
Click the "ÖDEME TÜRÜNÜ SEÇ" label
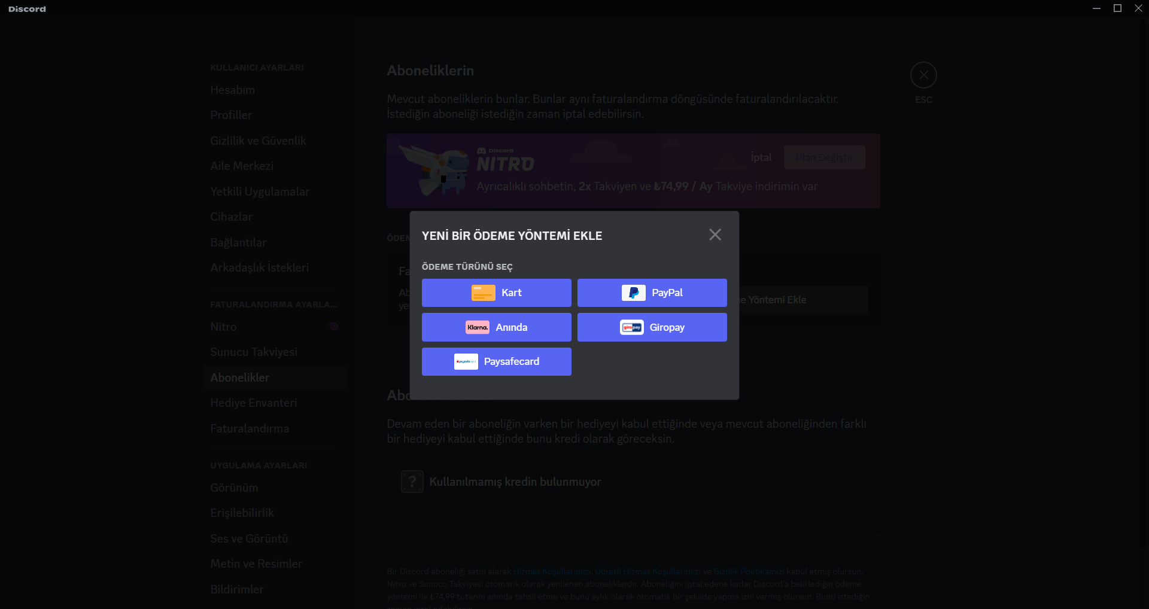(x=467, y=267)
